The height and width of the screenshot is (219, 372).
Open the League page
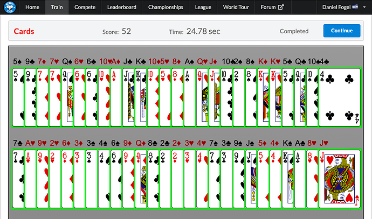click(203, 7)
